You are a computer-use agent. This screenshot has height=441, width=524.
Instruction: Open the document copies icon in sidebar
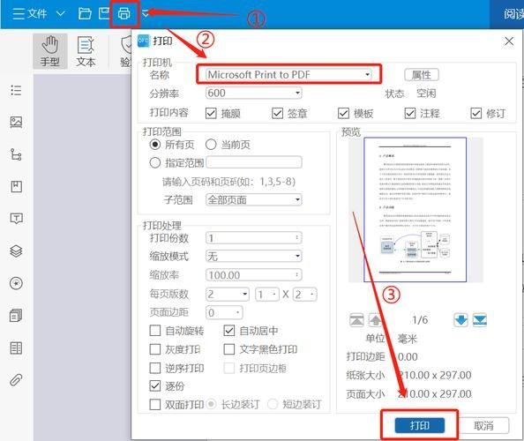pyautogui.click(x=16, y=316)
